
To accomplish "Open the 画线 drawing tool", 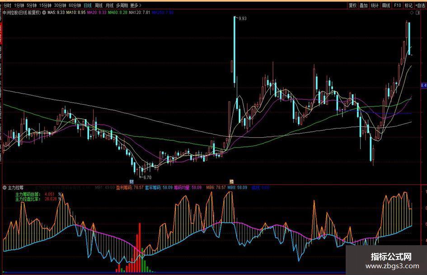I will [x=386, y=5].
